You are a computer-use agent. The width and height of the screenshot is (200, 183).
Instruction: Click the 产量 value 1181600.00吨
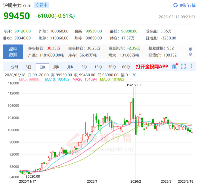pos(52,55)
